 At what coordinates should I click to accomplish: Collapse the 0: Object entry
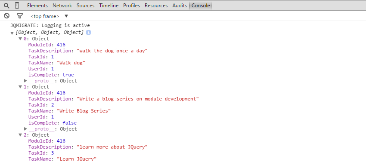click(20, 39)
